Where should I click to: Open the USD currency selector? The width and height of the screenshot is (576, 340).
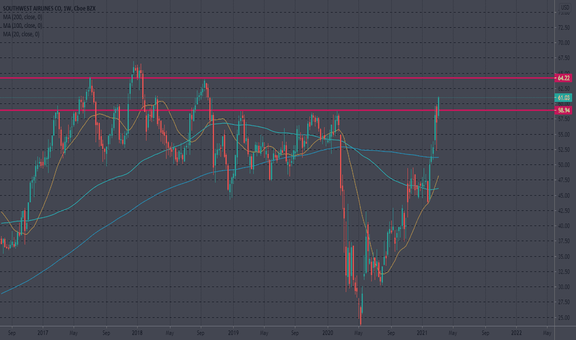tap(564, 7)
